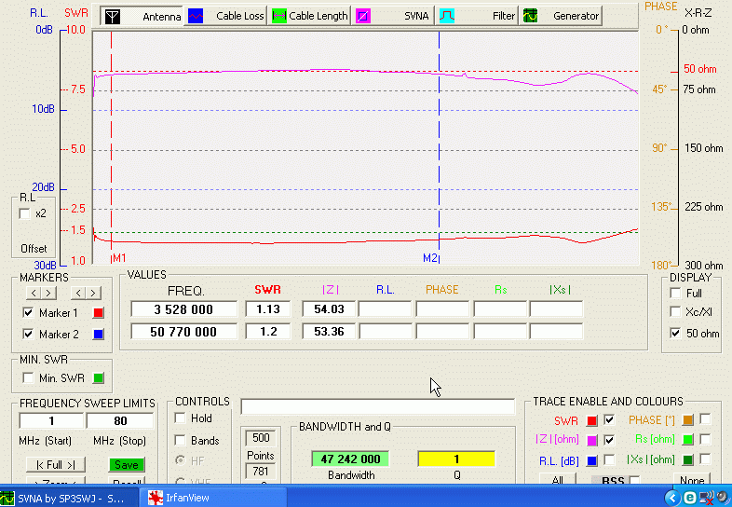Click the red SWR trace colour swatch
Screen dimensions: 732x507
tap(590, 419)
